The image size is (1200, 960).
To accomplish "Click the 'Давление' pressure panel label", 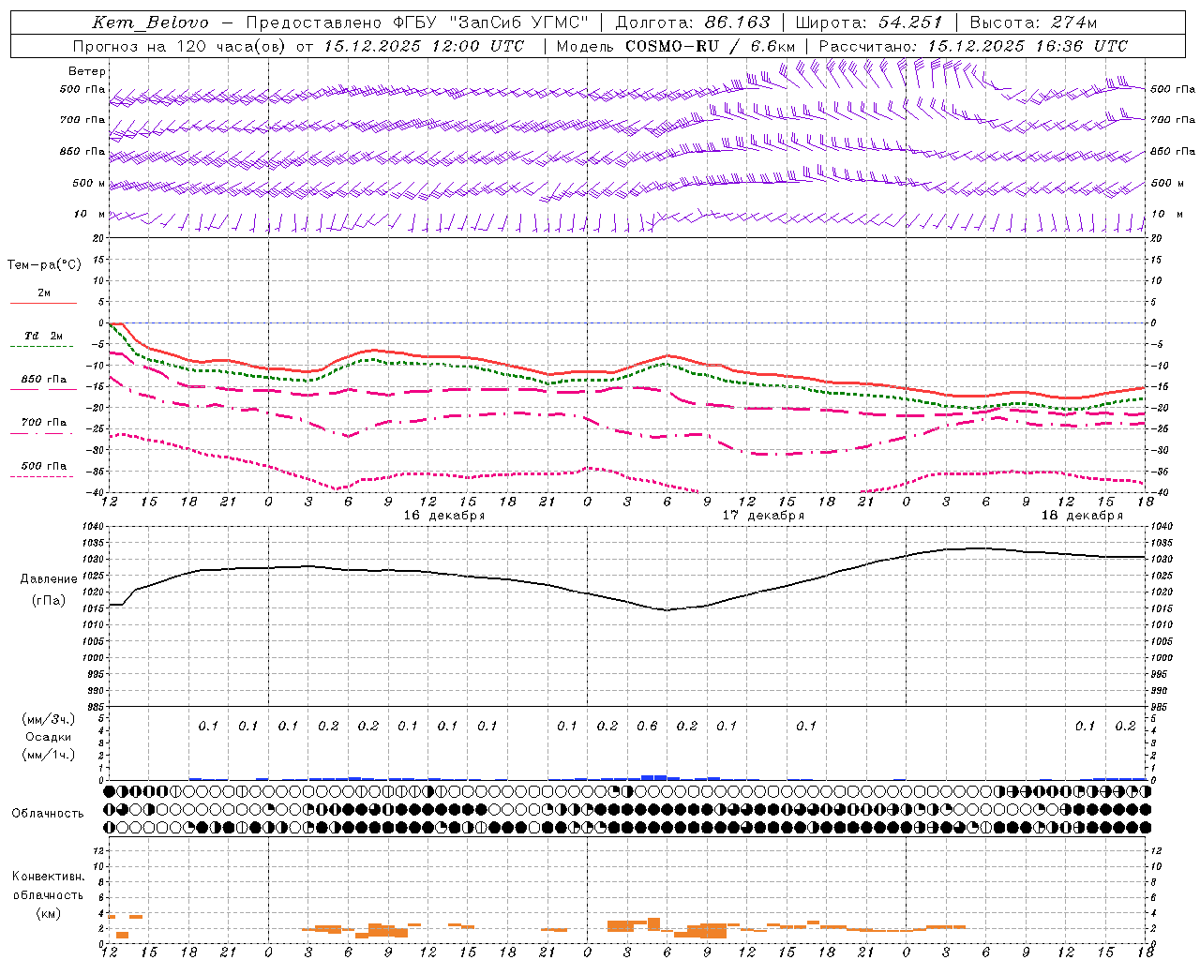I will click(49, 579).
